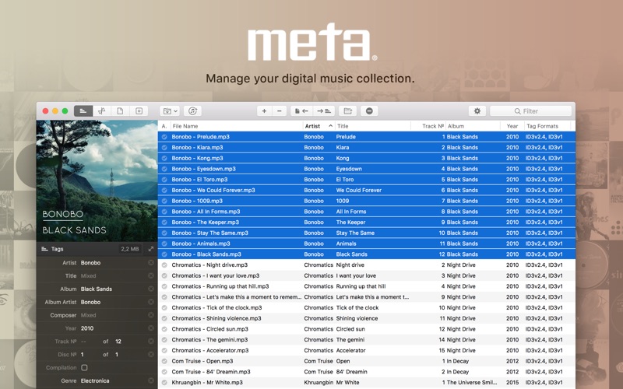Image resolution: width=623 pixels, height=389 pixels.
Task: Toggle the Compilation checkbox
Action: 84,368
